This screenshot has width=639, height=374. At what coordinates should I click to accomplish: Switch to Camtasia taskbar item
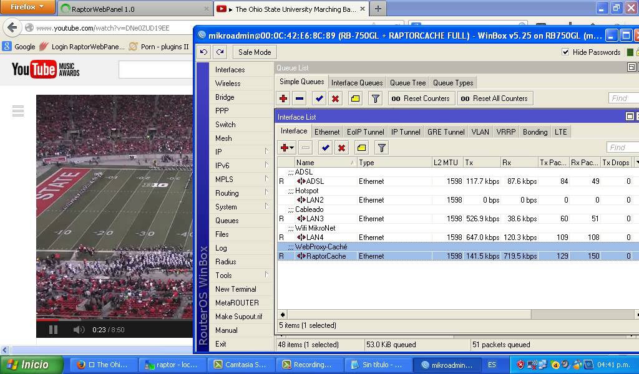pos(241,365)
